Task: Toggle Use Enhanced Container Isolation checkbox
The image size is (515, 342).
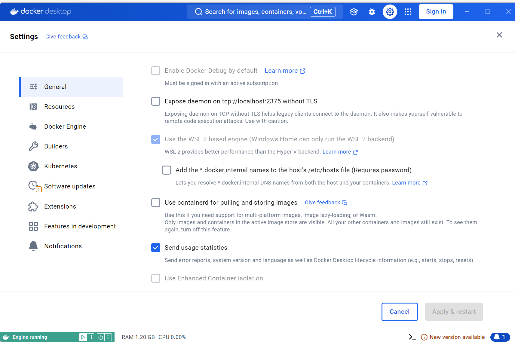Action: [x=156, y=278]
